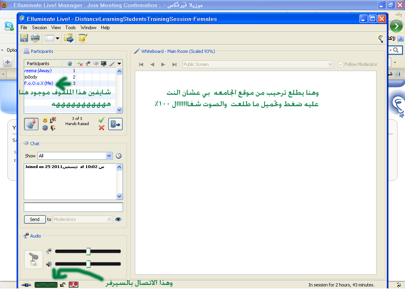
Task: Open the Help menu
Action: click(x=105, y=28)
